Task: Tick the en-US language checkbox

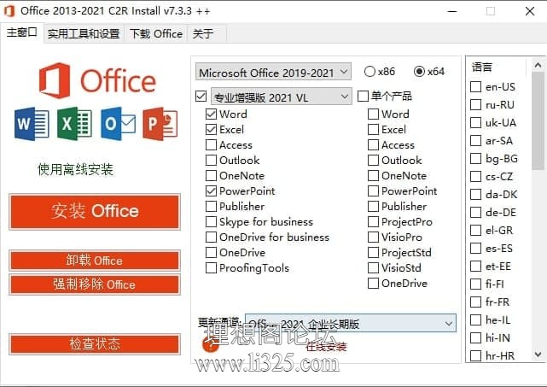Action: pos(476,86)
